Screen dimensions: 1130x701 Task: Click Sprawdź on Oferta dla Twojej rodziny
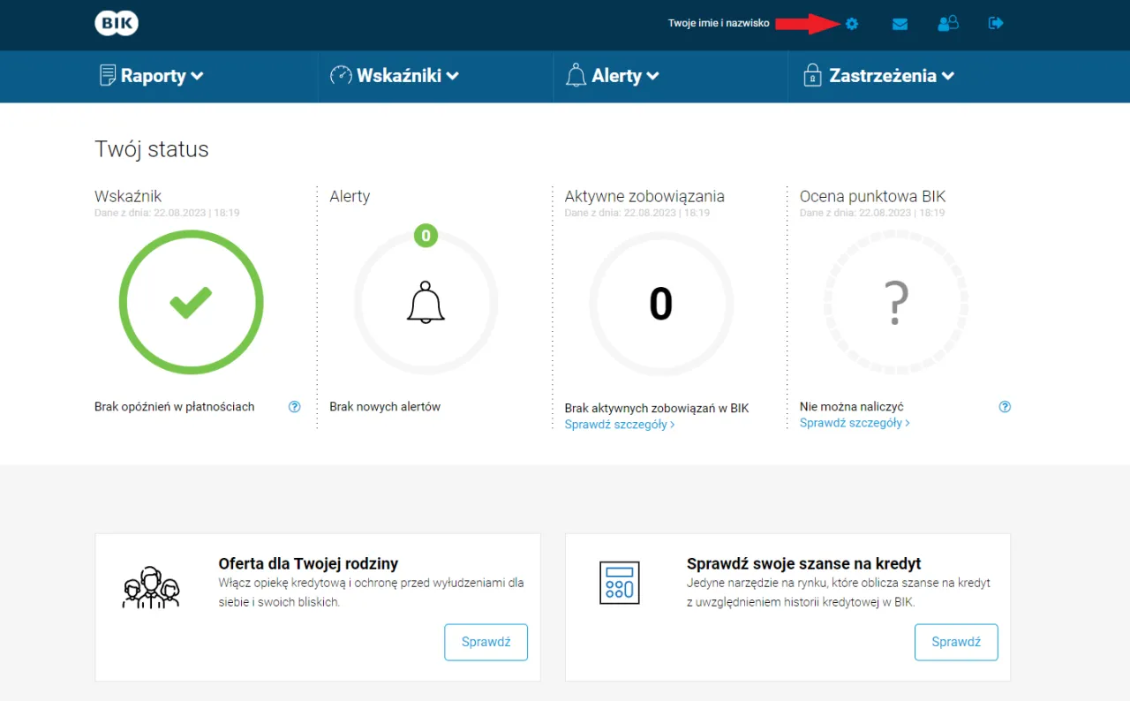486,642
